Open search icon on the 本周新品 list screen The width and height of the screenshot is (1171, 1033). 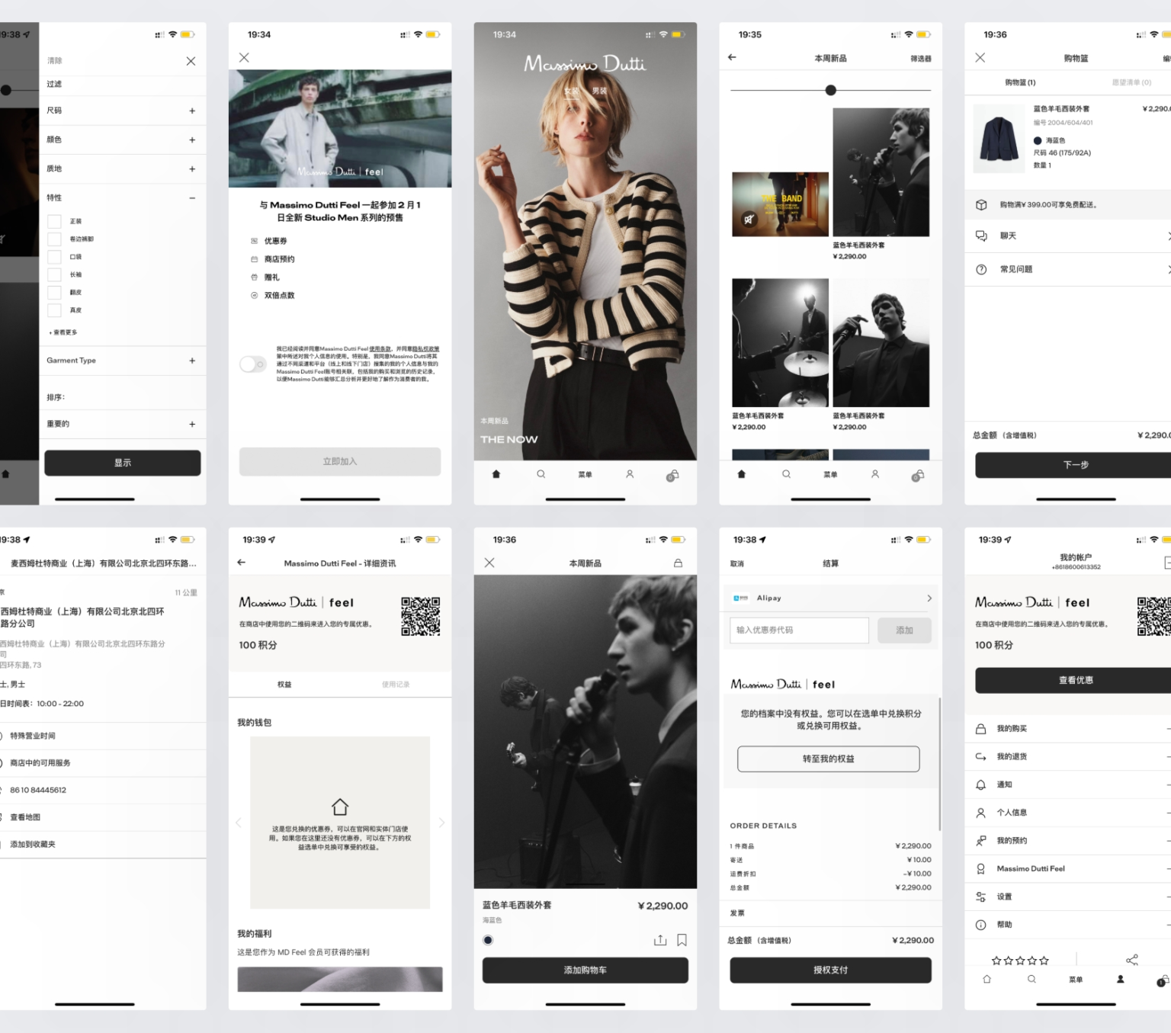[x=786, y=474]
